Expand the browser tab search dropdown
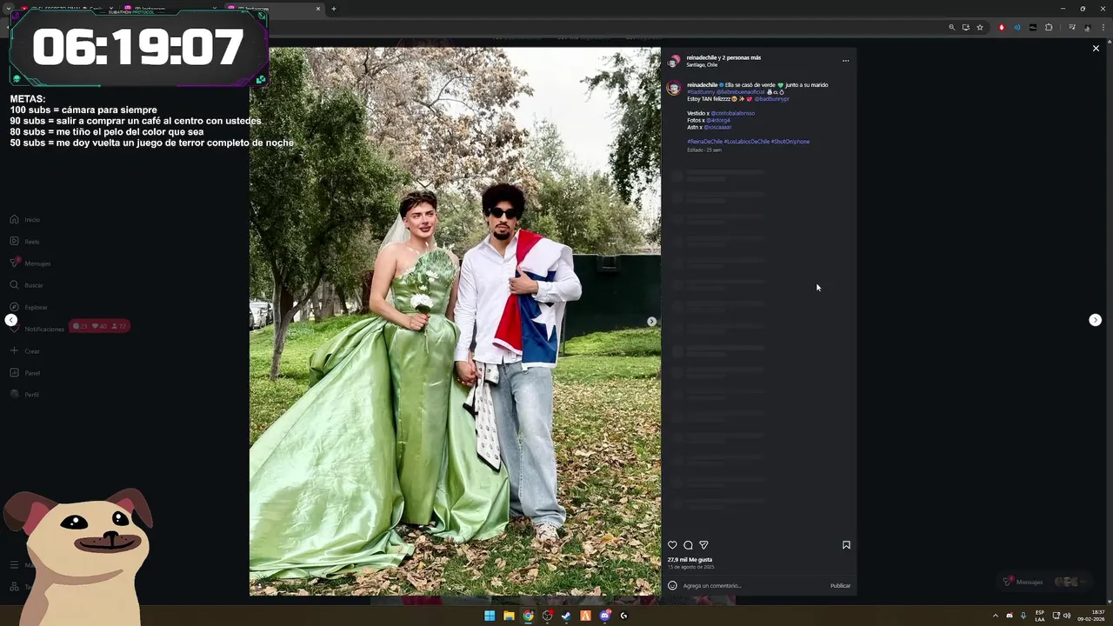1113x626 pixels. point(8,9)
